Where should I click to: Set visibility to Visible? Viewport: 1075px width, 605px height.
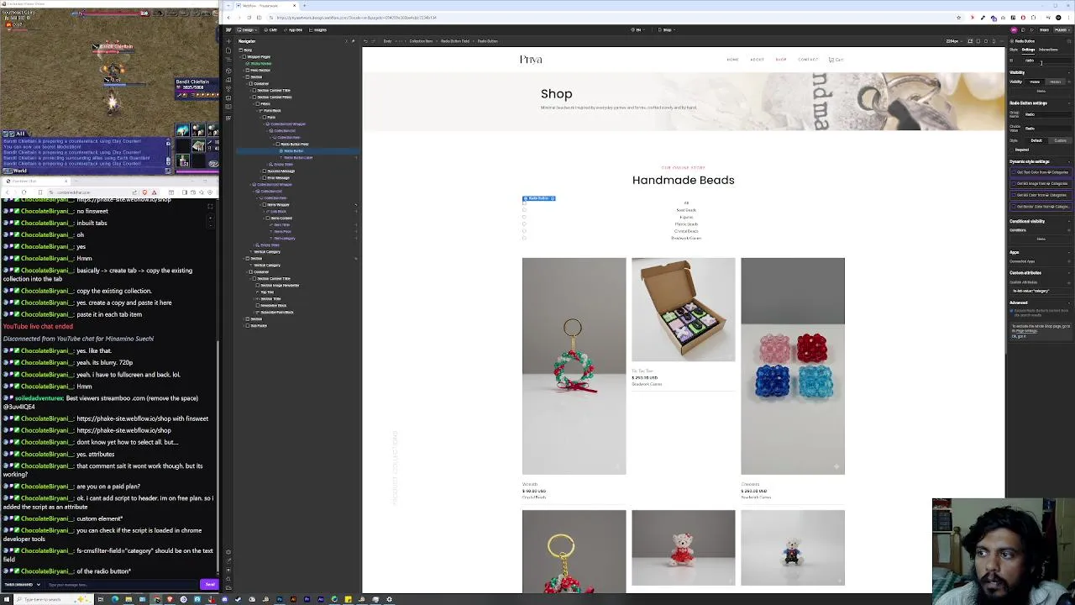pos(1035,82)
